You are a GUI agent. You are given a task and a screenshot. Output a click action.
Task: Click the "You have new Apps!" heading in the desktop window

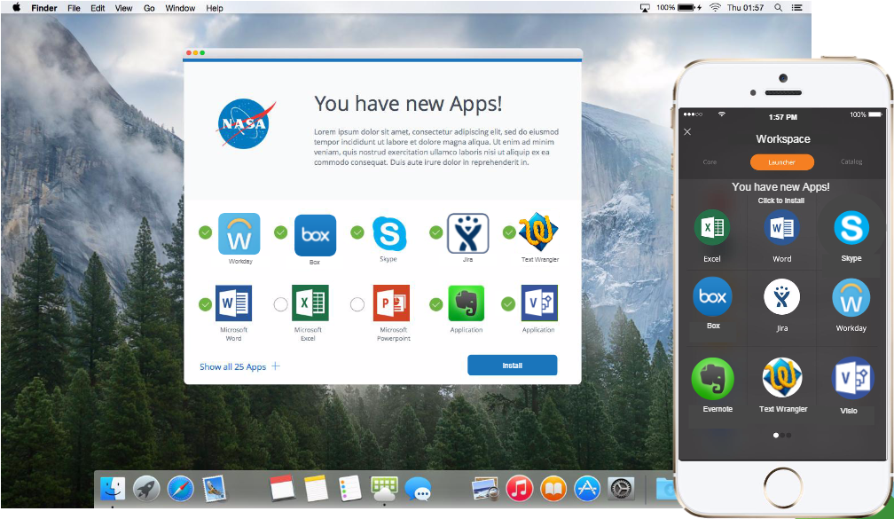pos(408,104)
